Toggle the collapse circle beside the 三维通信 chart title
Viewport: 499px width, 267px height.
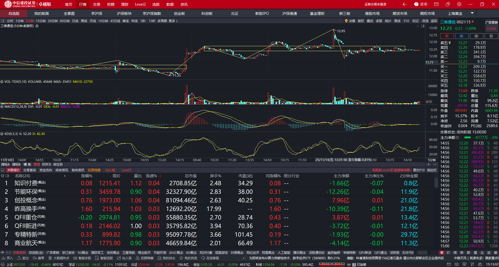coord(37,26)
